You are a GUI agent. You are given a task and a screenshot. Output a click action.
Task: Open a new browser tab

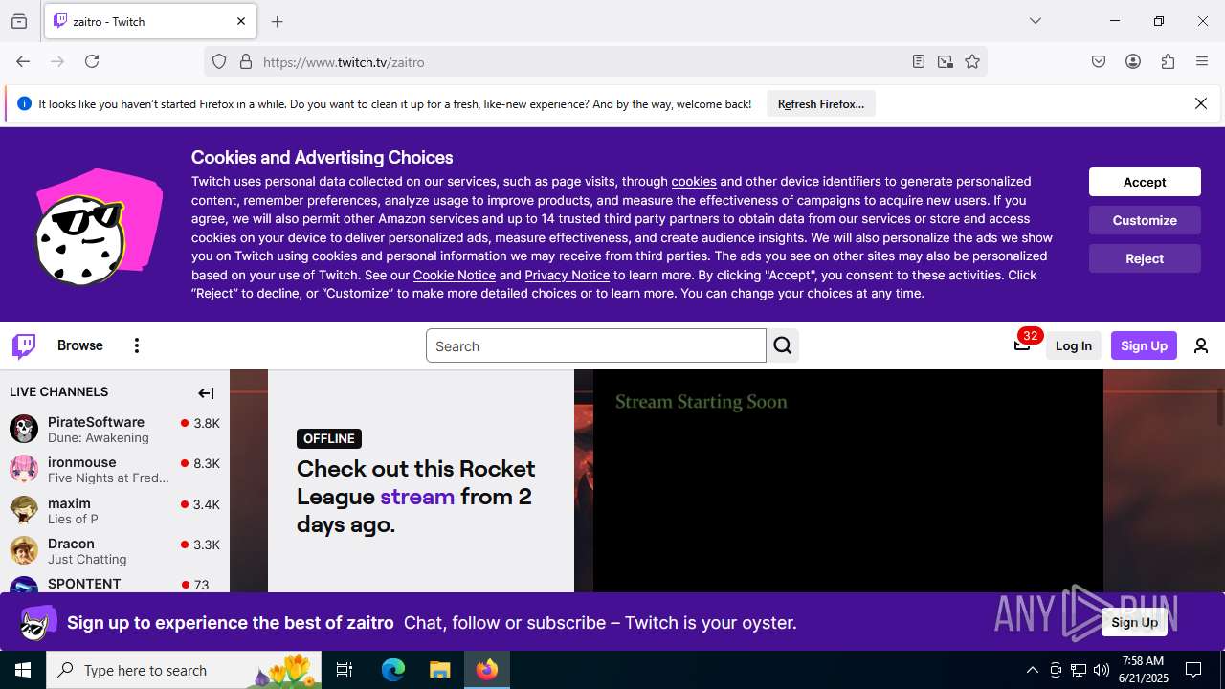click(278, 21)
